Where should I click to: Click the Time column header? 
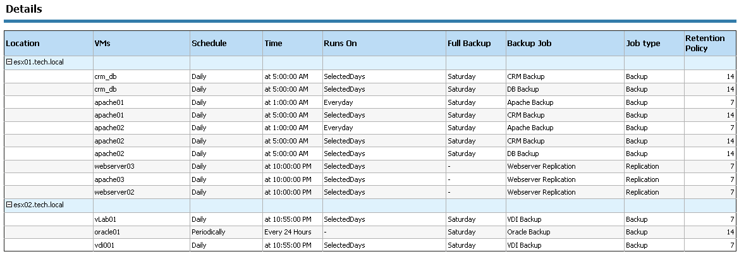coord(273,44)
